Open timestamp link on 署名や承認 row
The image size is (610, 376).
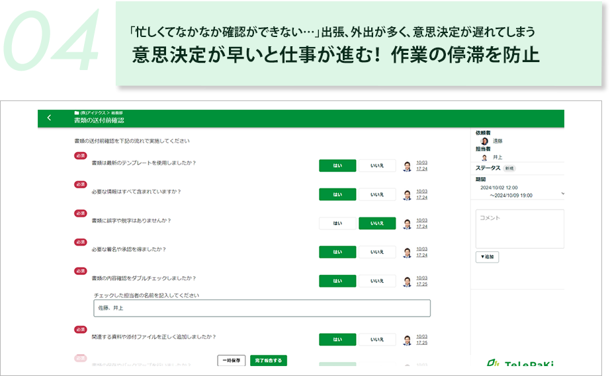click(421, 252)
